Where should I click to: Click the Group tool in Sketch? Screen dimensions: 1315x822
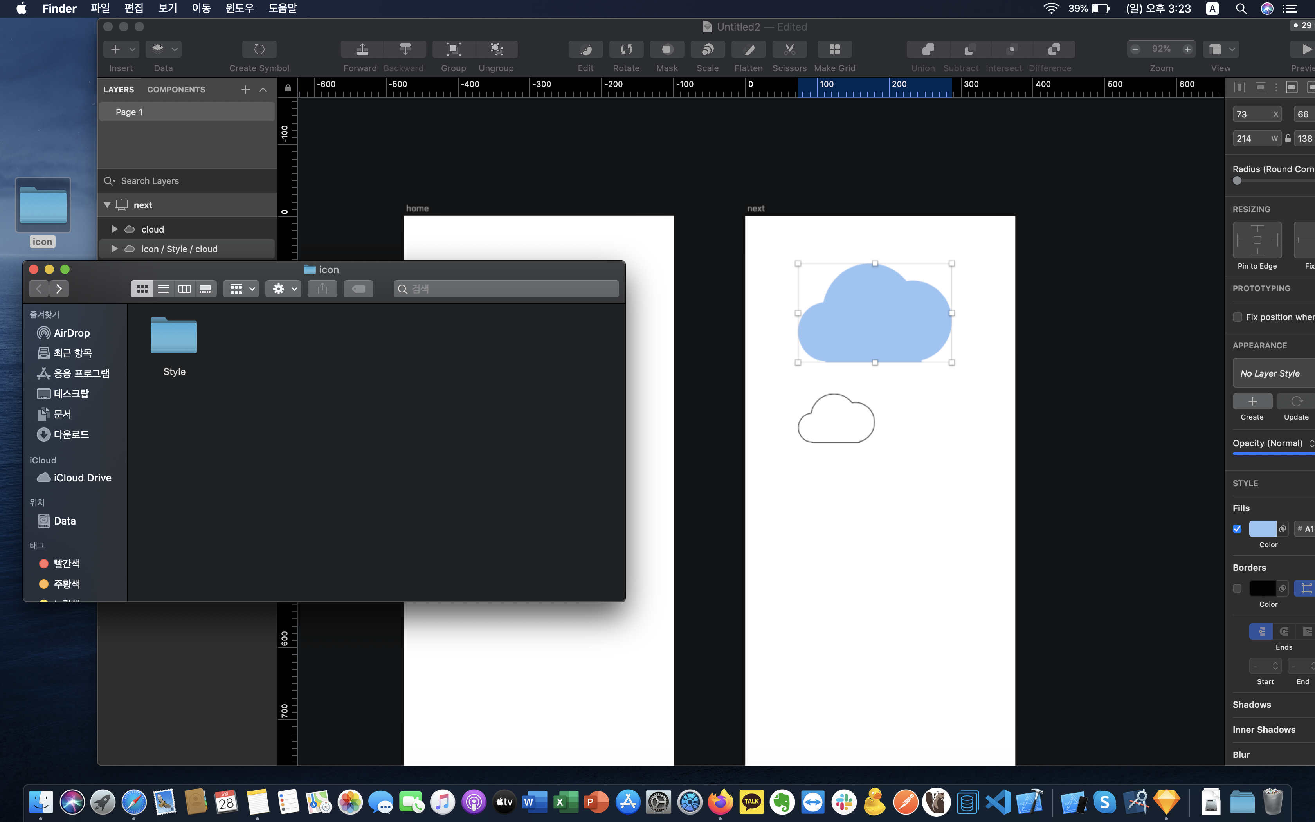point(453,49)
